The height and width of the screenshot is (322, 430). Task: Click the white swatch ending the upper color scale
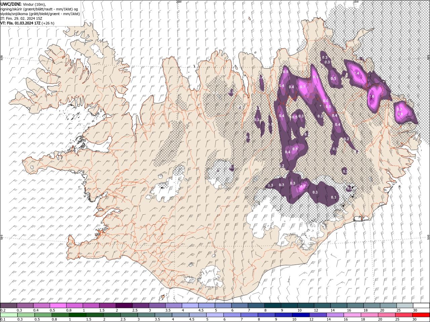coord(421,306)
